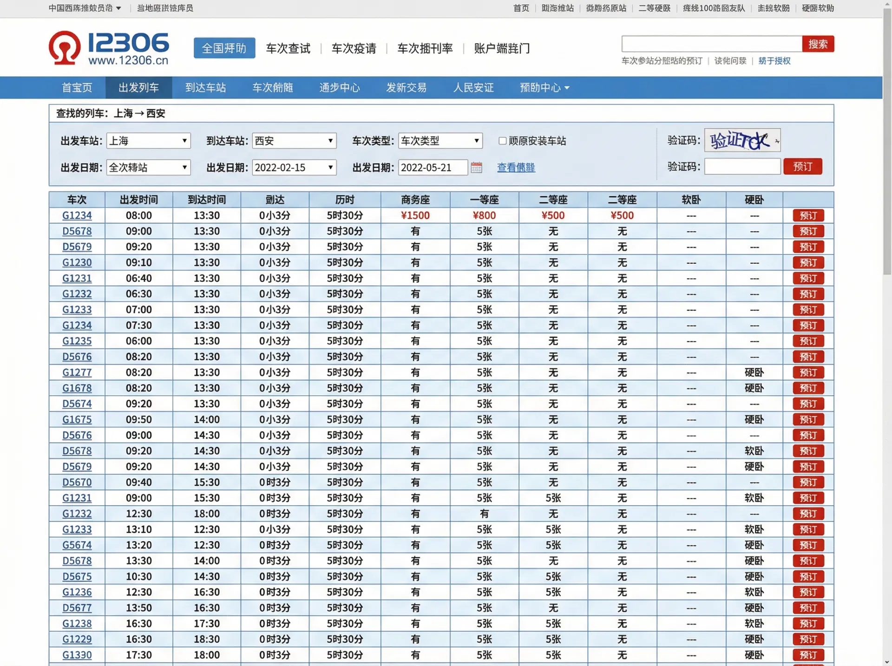Switch to the 到达车站 nav tab
892x666 pixels.
tap(205, 88)
